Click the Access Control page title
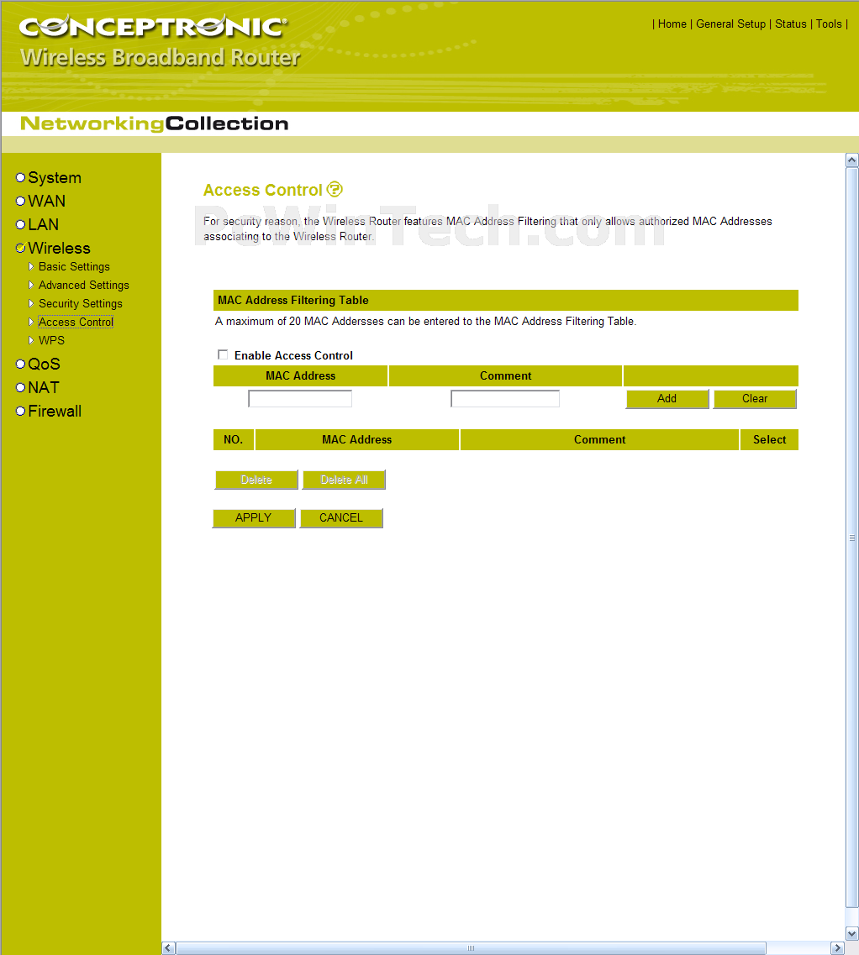This screenshot has height=955, width=859. coord(263,190)
